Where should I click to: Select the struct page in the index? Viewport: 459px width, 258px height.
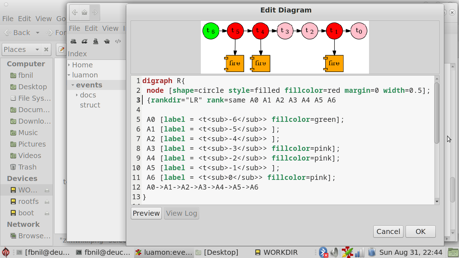[x=90, y=105]
